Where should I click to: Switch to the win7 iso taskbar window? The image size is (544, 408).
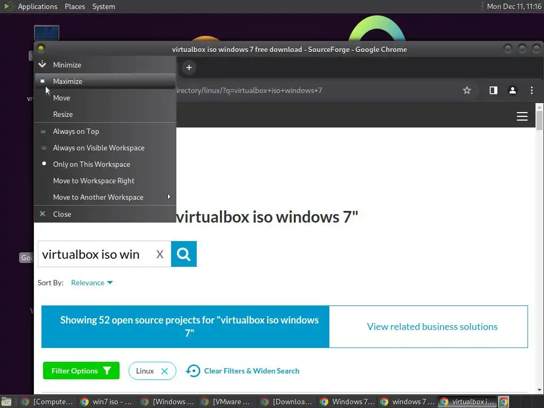pyautogui.click(x=107, y=402)
